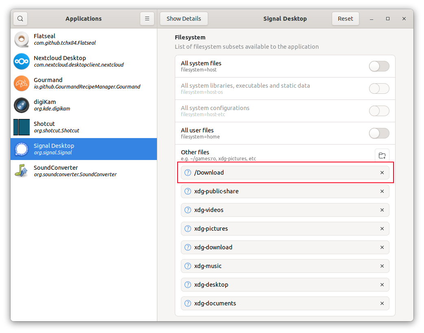Remove the xdg-download entry
The height and width of the screenshot is (333, 424).
(382, 247)
